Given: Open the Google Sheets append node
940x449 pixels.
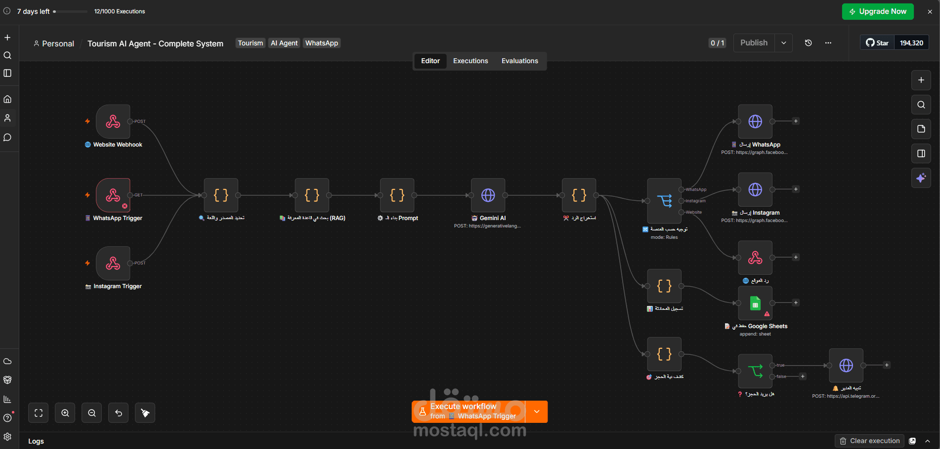Looking at the screenshot, I should coord(755,303).
